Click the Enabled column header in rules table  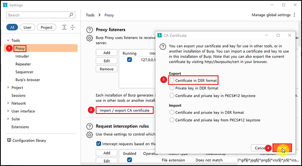click(129, 153)
